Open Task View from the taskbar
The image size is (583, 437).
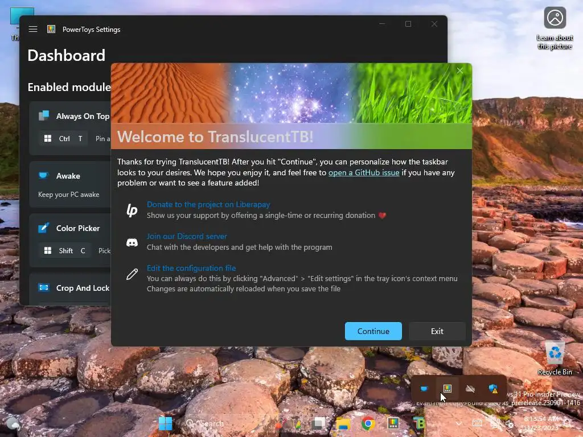click(318, 423)
